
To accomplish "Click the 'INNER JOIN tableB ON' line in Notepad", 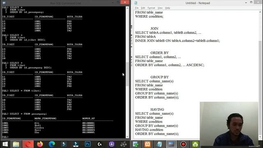I will (x=178, y=41).
